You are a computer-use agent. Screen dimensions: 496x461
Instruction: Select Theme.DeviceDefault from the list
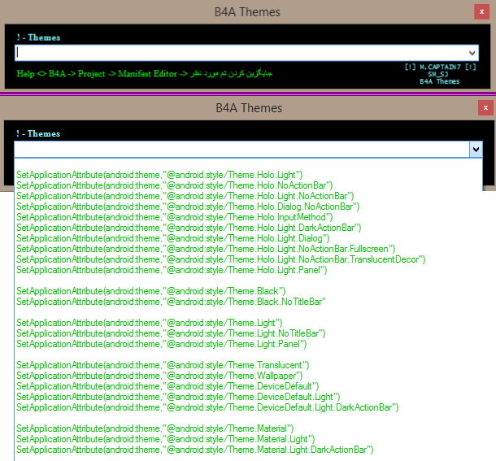pos(168,386)
